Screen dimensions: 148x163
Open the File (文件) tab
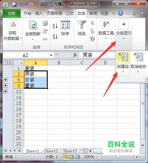pos(12,14)
